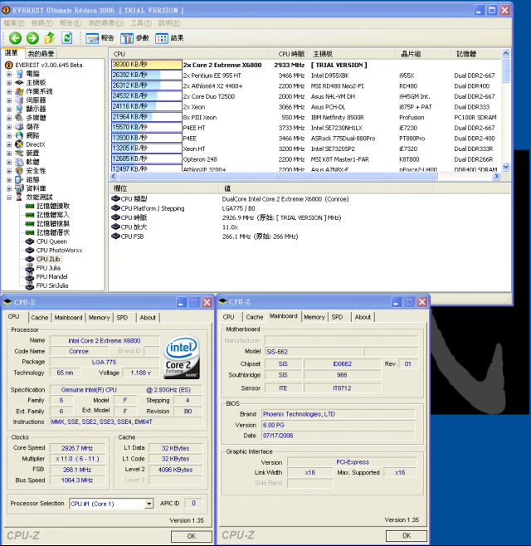This screenshot has height=546, width=531.
Task: Select the 安全性 security tree icon
Action: point(20,171)
